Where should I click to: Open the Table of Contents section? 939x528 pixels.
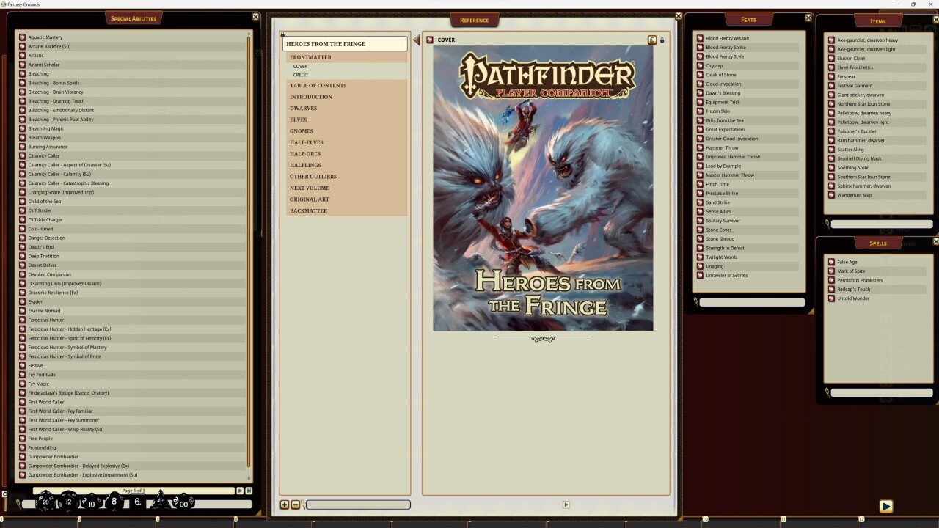pyautogui.click(x=318, y=86)
